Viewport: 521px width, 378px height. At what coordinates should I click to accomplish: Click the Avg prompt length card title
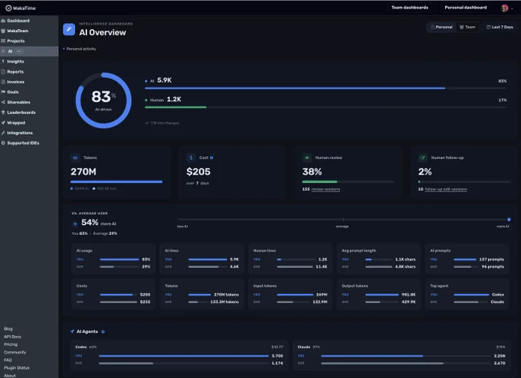click(359, 250)
